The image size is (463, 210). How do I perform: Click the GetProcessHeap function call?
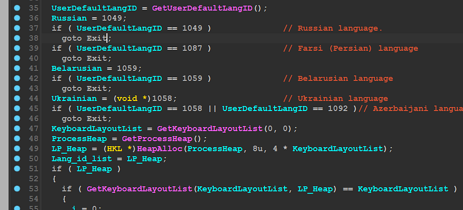click(x=157, y=139)
